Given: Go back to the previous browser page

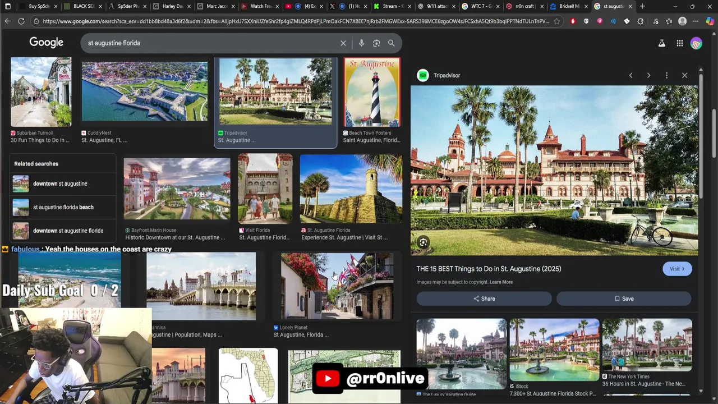Looking at the screenshot, I should [x=7, y=21].
